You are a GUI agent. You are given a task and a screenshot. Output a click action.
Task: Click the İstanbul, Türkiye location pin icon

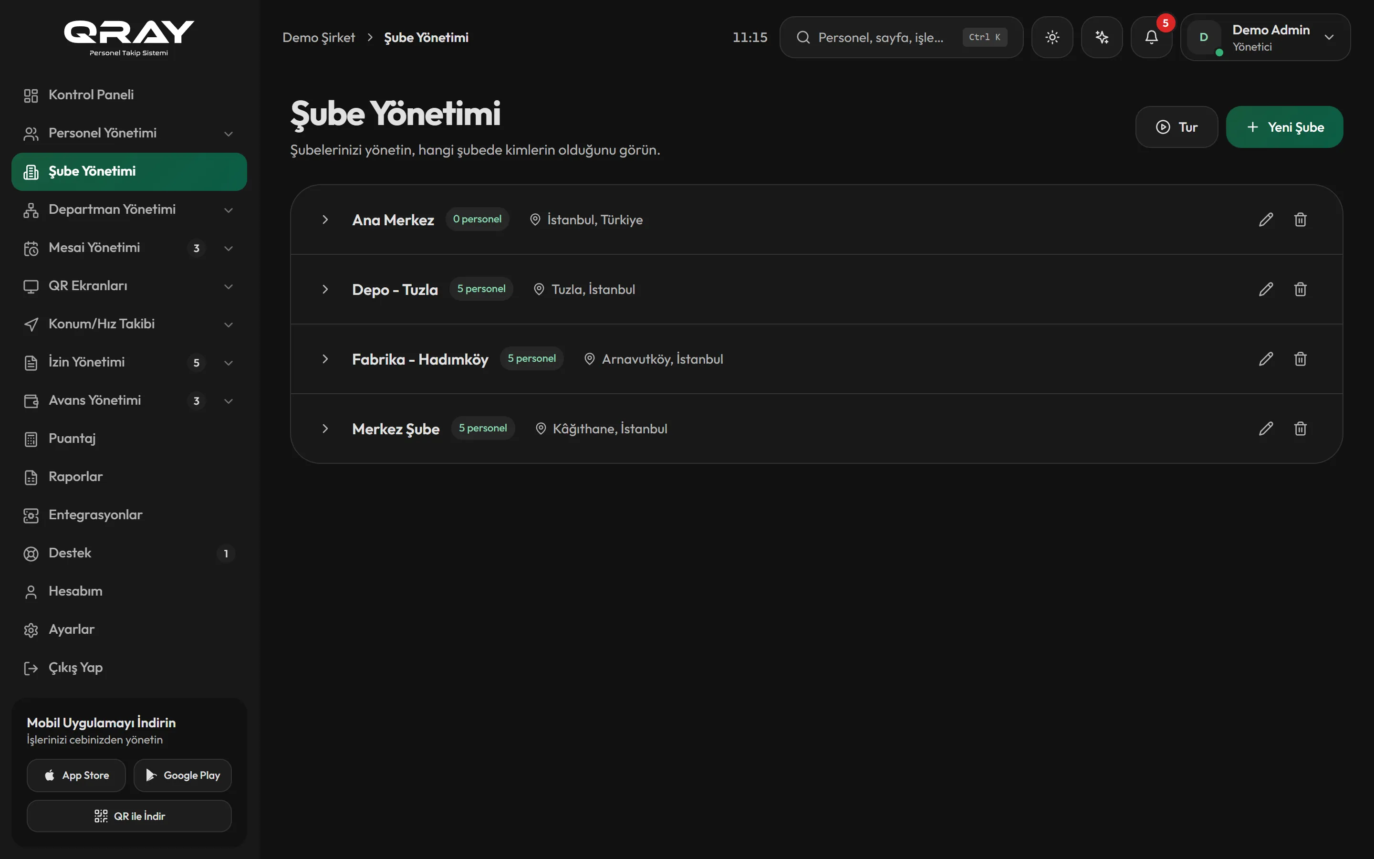point(535,220)
